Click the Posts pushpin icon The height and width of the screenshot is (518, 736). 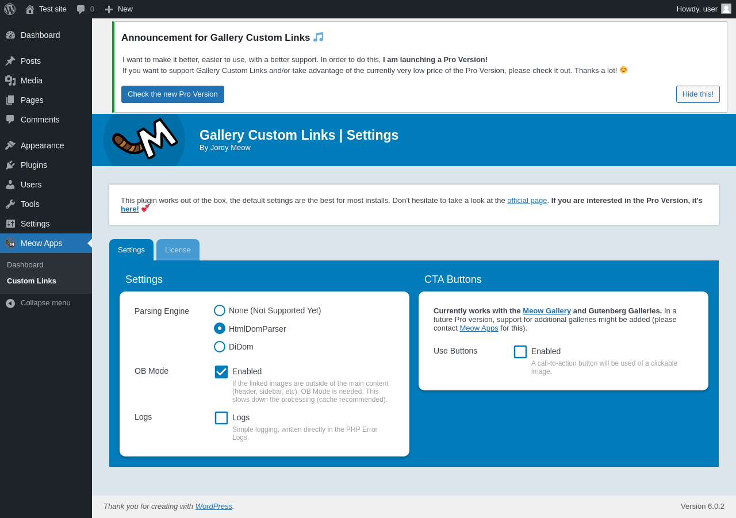[10, 61]
